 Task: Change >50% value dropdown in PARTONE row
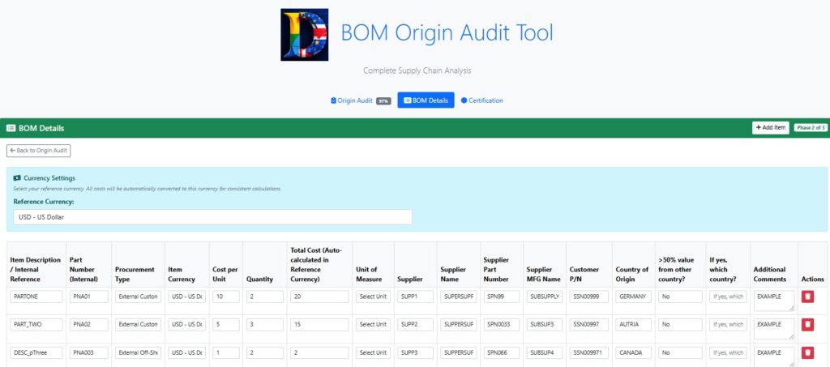click(x=679, y=297)
